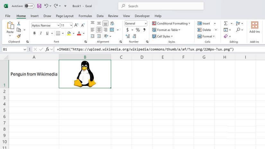Toggle Underline formatting
Image resolution: width=265 pixels, height=149 pixels.
click(47, 33)
